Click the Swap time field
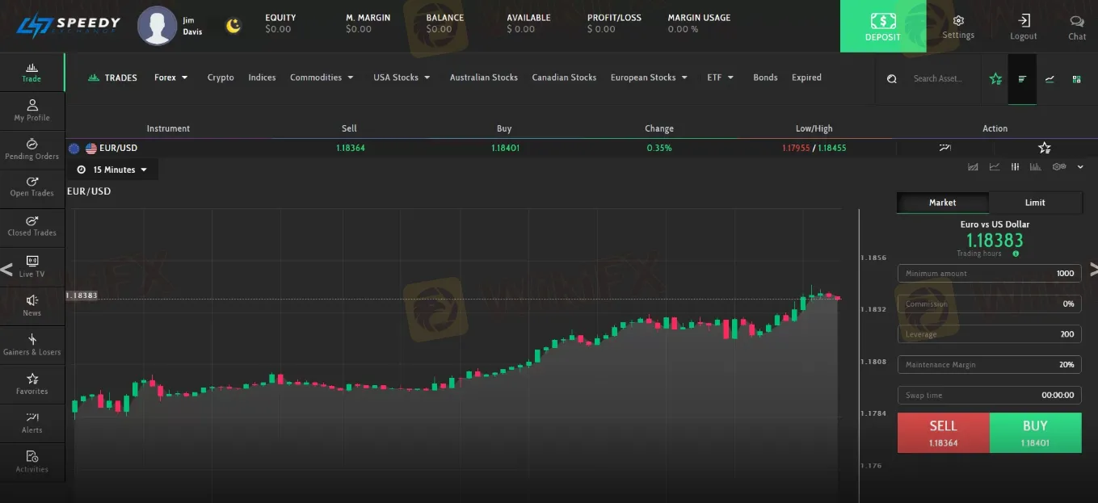The height and width of the screenshot is (503, 1098). [989, 395]
